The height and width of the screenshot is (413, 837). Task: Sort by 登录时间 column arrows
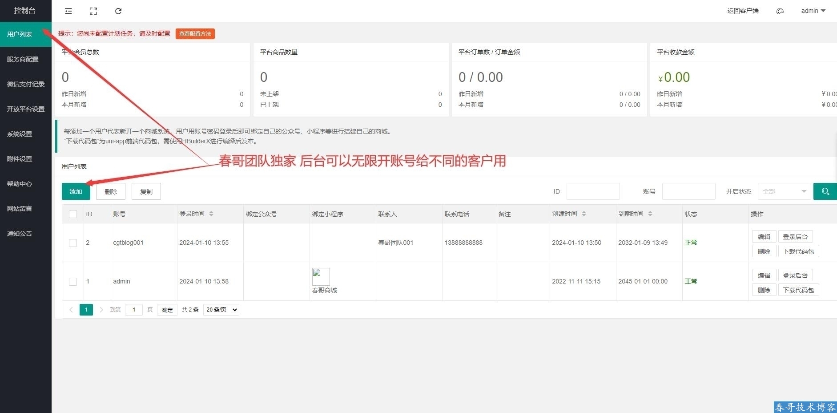point(211,214)
